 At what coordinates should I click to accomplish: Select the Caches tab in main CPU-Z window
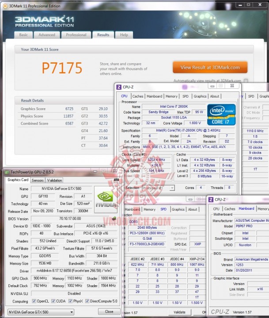138,96
